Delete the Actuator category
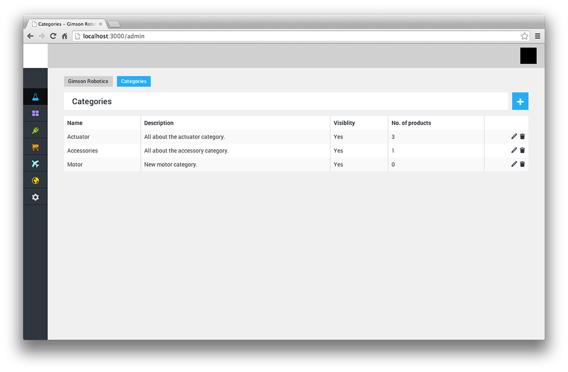This screenshot has height=372, width=568. coord(523,136)
